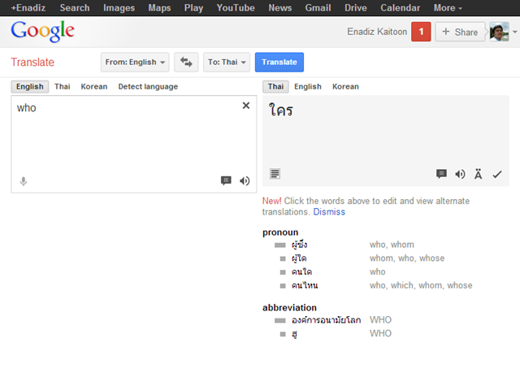Listen to the Thai translation speaker icon

[460, 174]
